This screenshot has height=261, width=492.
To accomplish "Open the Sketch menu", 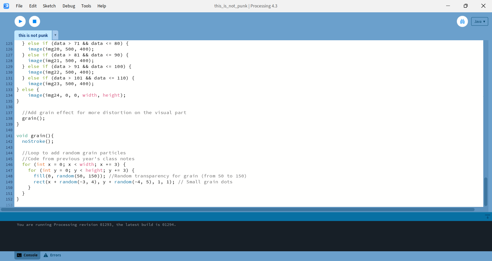I will coord(49,6).
